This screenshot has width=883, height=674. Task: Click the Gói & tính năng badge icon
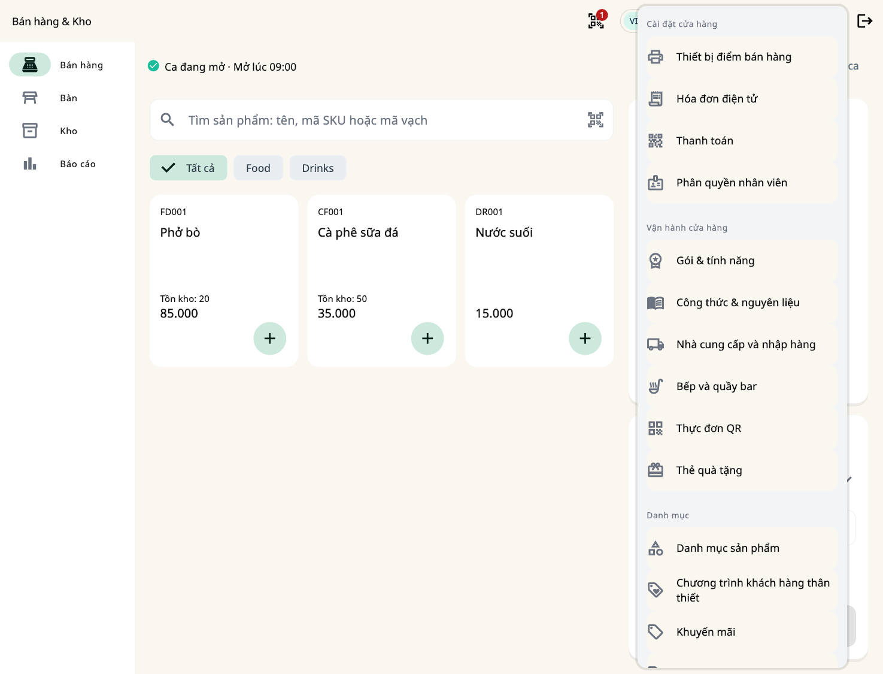coord(656,261)
